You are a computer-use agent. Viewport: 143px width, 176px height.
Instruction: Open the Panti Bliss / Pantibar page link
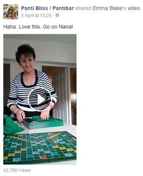point(47,8)
